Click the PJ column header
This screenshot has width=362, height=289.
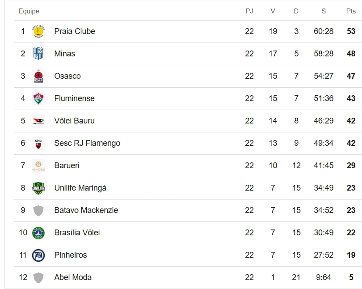(x=249, y=11)
